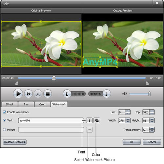Click the next frame step button
164x164 pixels.
pyautogui.click(x=38, y=94)
